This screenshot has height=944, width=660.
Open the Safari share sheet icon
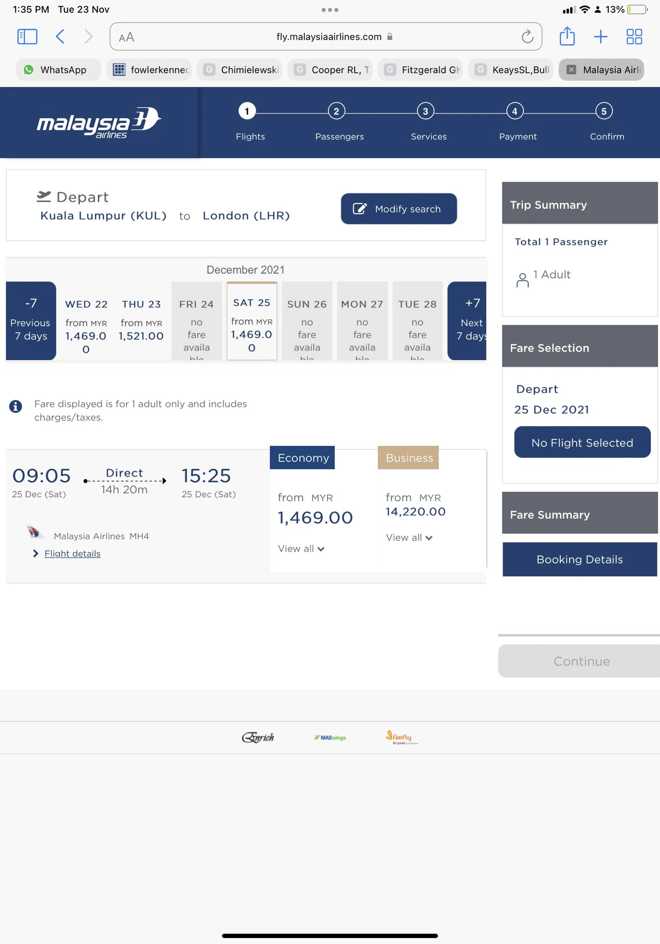pyautogui.click(x=567, y=36)
